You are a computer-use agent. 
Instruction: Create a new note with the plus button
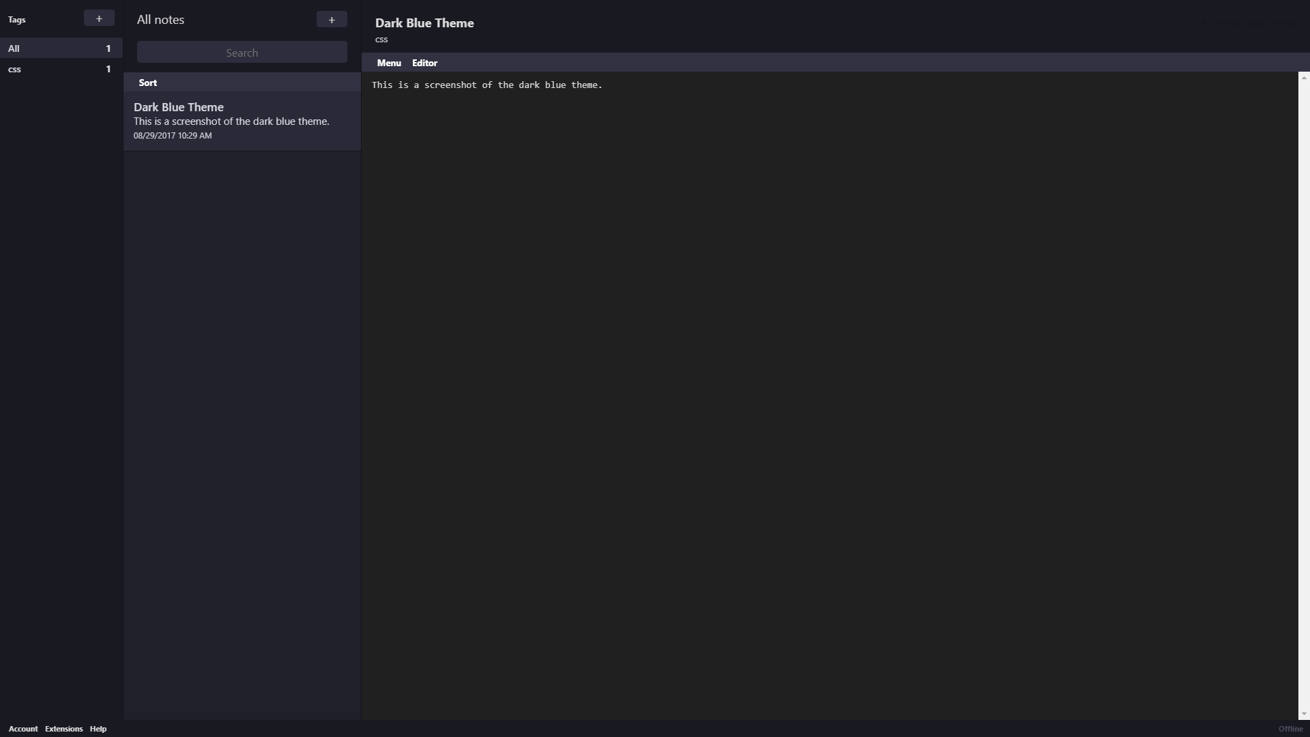point(332,19)
